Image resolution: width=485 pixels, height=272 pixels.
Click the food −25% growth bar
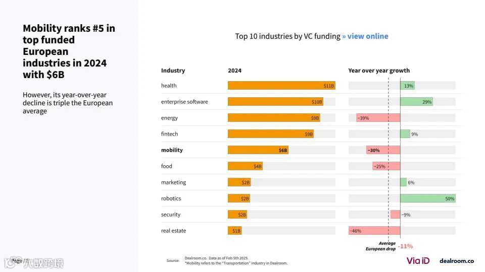[x=386, y=166]
